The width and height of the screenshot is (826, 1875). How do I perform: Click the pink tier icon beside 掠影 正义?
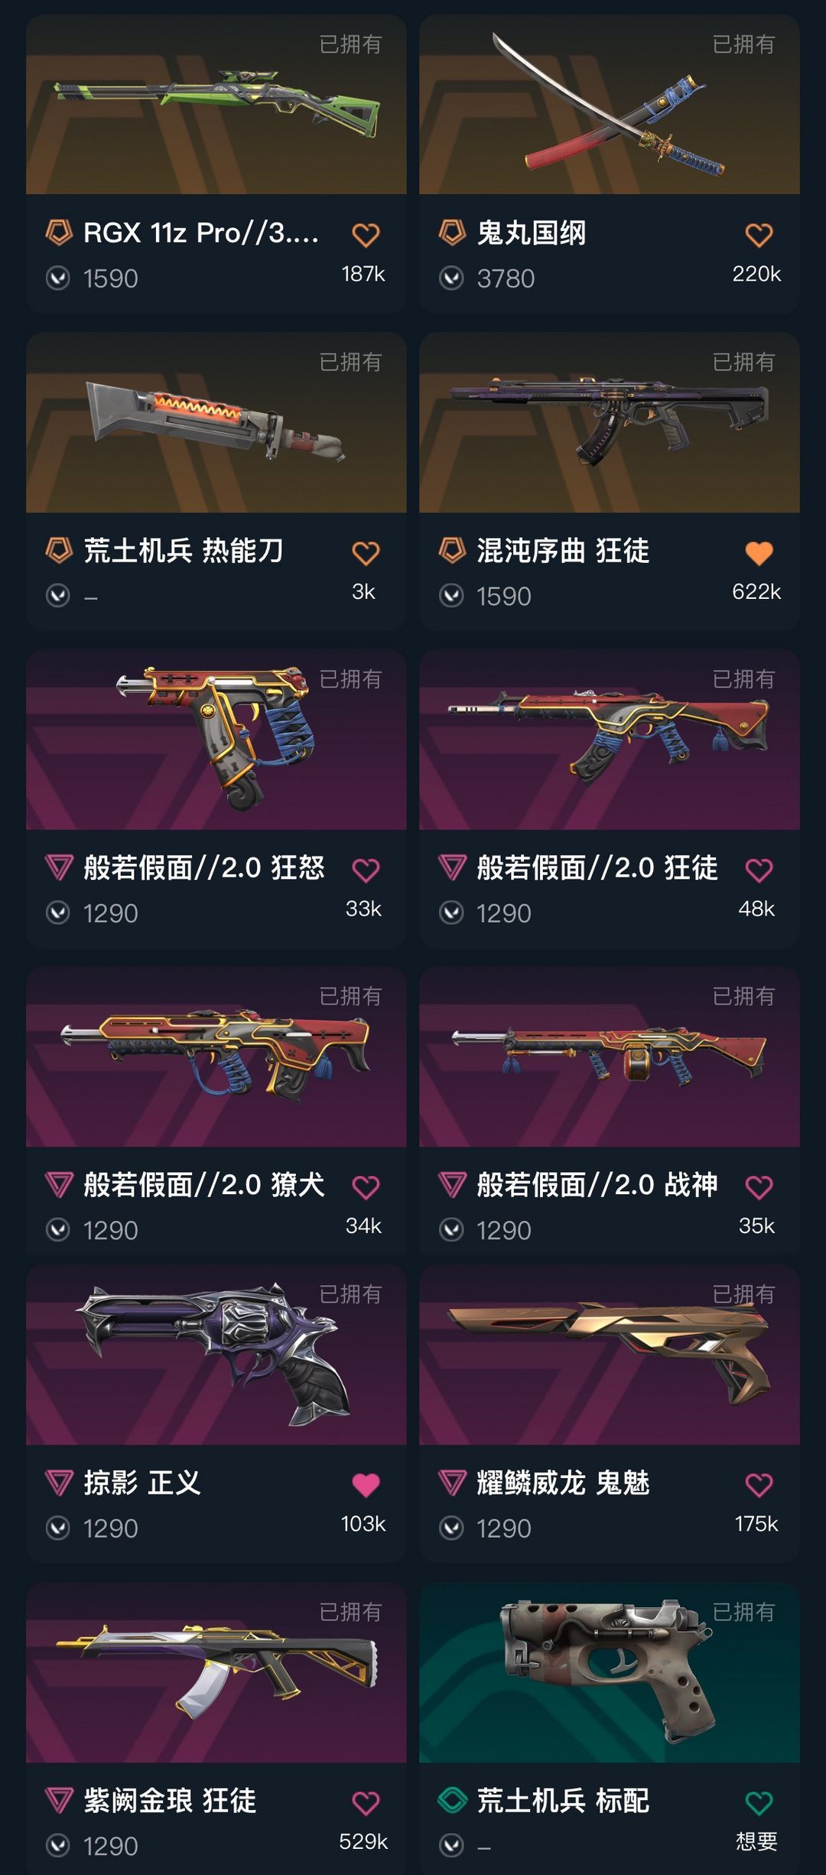pyautogui.click(x=59, y=1483)
